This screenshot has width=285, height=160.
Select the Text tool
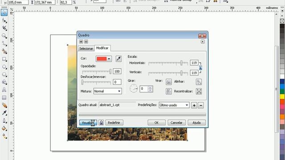[x=4, y=90]
